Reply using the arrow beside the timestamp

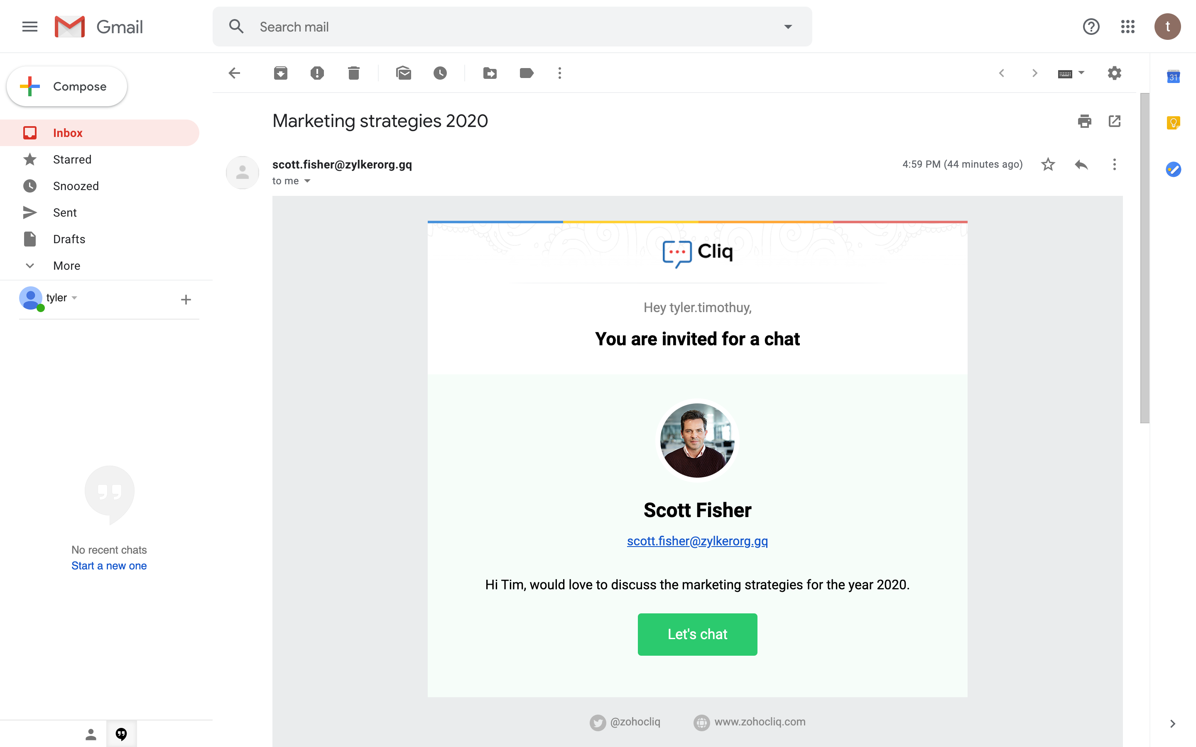1081,164
